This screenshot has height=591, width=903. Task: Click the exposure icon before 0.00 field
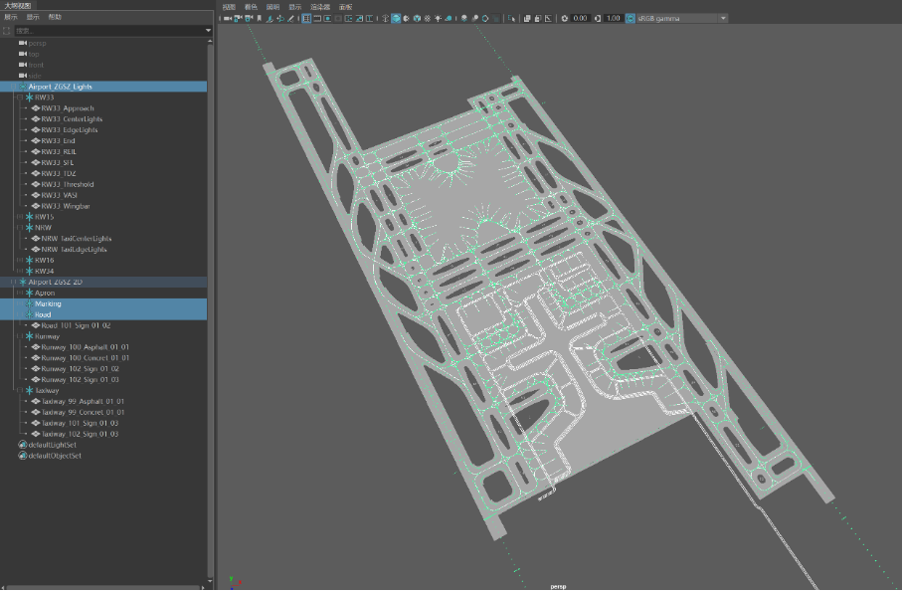(565, 18)
